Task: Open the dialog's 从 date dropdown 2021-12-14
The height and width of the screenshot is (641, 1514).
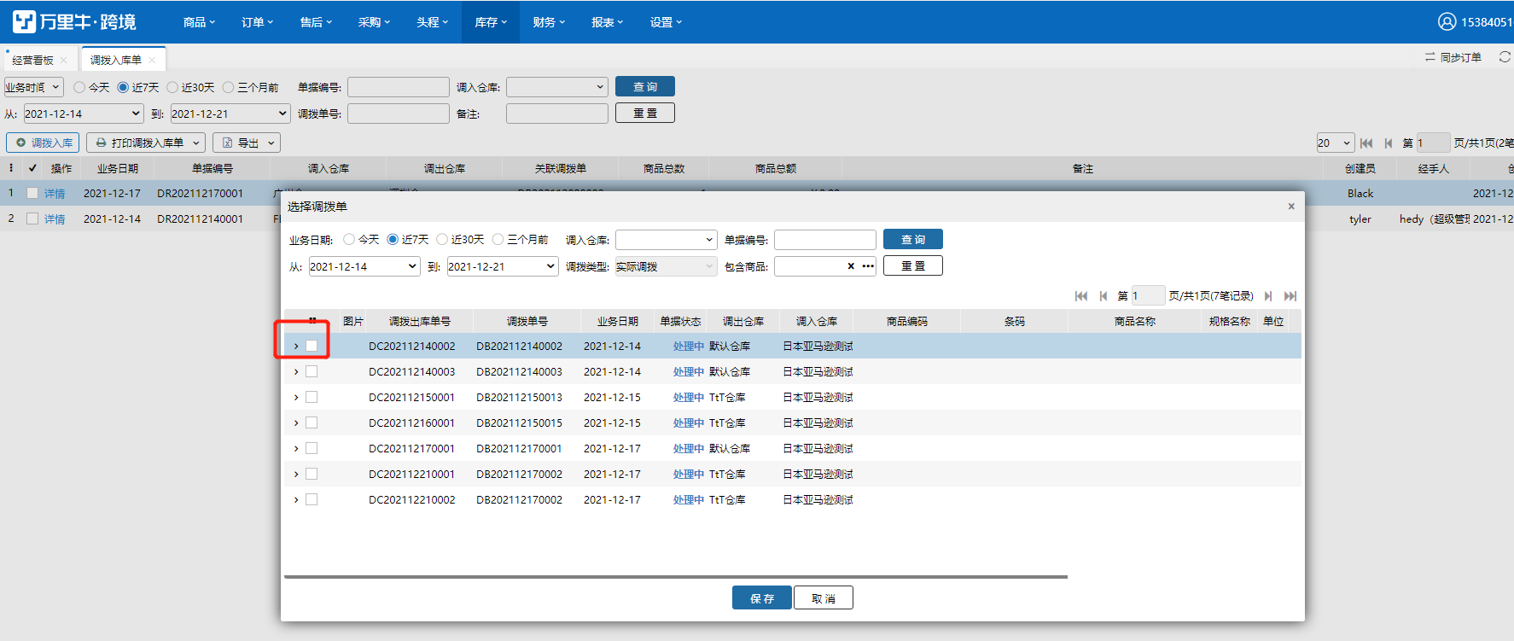Action: click(x=364, y=266)
